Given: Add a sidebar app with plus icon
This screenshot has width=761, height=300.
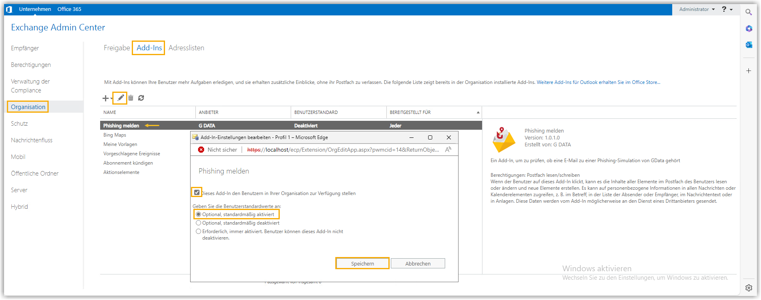Looking at the screenshot, I should point(748,71).
